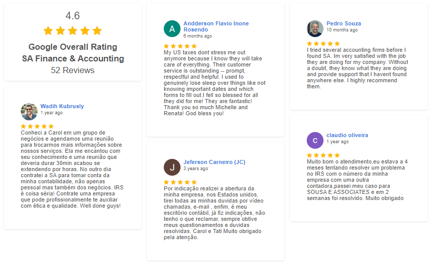Click star rating on Andderson's review

pos(180,46)
